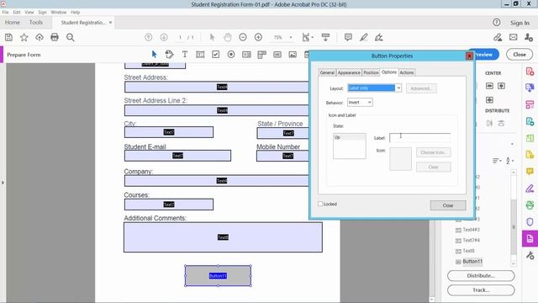The width and height of the screenshot is (538, 303).
Task: Choose the selection arrow tool in main toolbar
Action: click(x=212, y=37)
